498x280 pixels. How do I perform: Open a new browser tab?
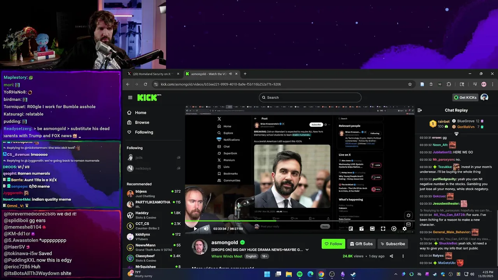click(x=245, y=74)
